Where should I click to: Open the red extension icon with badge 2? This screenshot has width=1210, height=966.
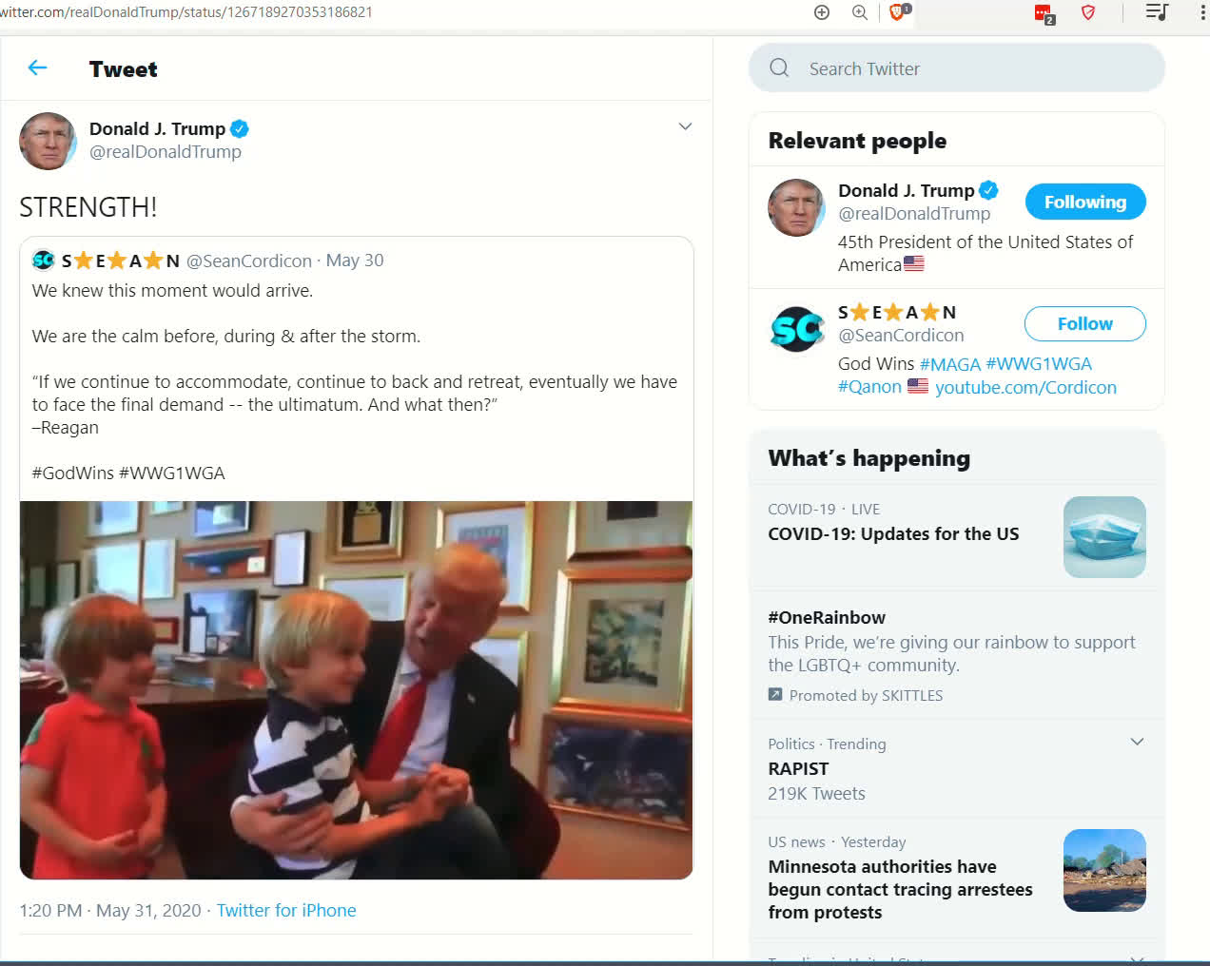pyautogui.click(x=1044, y=13)
